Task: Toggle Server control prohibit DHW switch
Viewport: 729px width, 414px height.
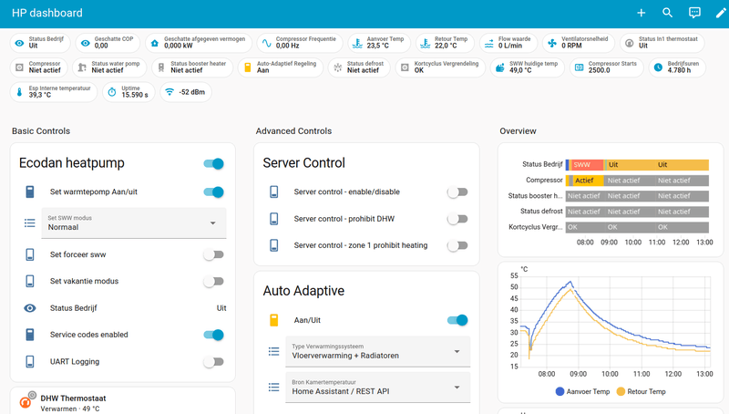Action: click(457, 219)
